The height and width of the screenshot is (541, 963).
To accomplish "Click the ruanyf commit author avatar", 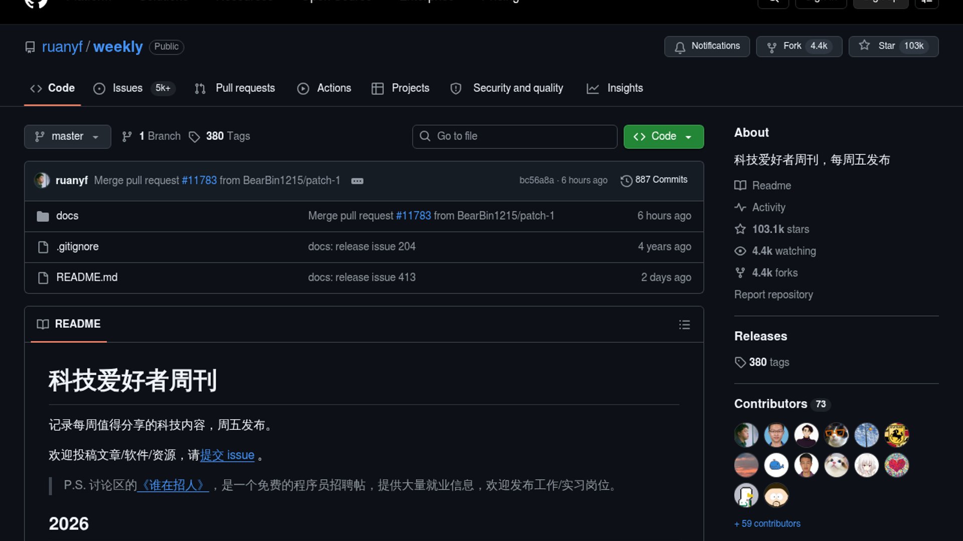I will 42,180.
